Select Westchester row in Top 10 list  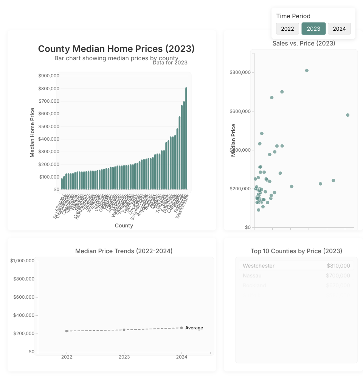[296, 266]
